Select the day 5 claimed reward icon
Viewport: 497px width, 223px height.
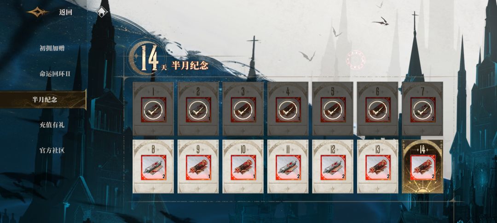pos(333,110)
